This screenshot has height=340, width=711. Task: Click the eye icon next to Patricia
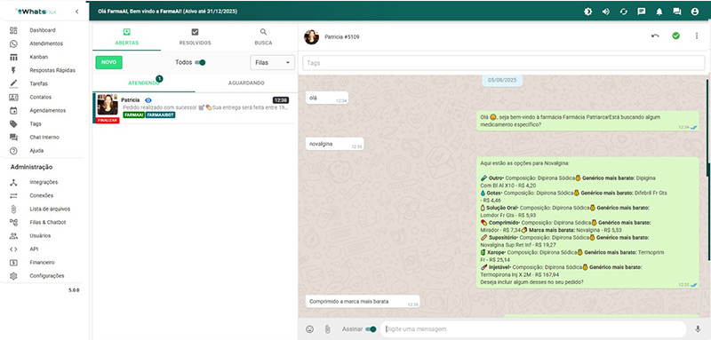point(148,100)
